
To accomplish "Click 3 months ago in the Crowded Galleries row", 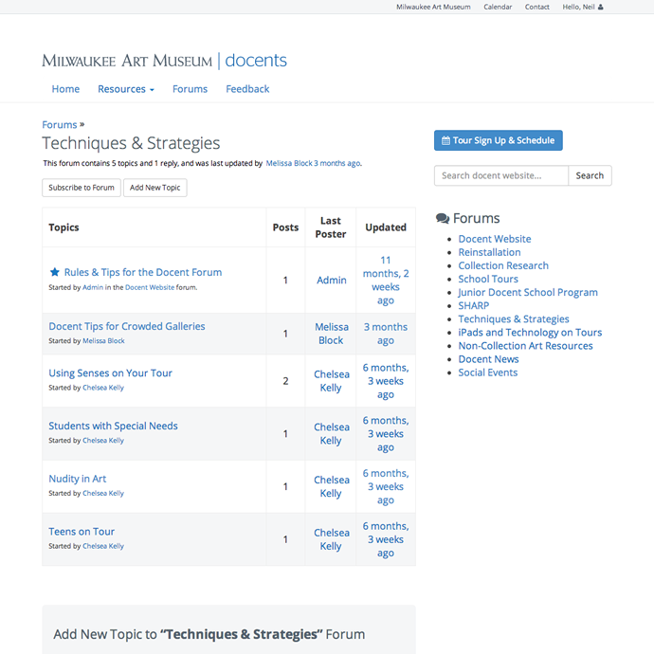I will coord(386,334).
